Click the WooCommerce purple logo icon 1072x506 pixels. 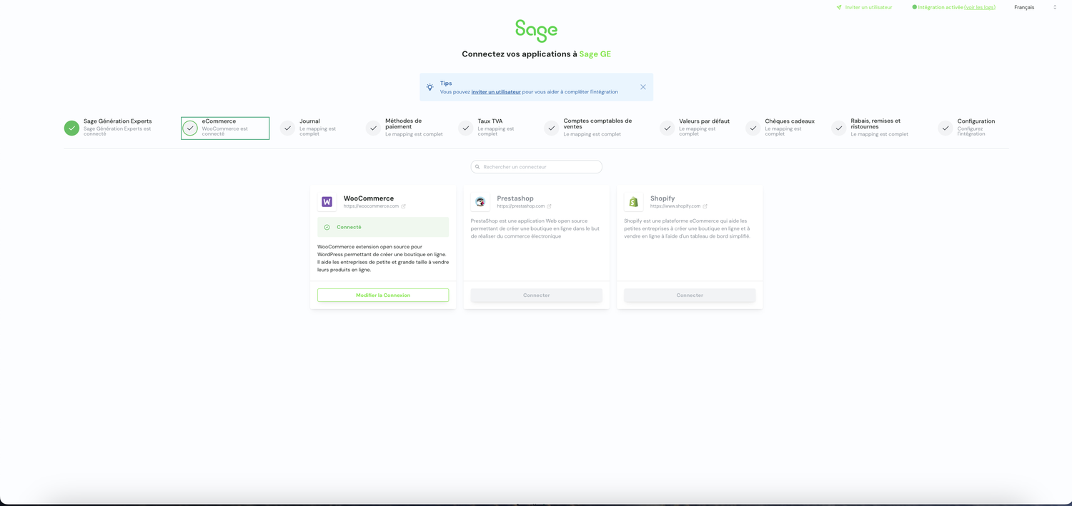tap(327, 202)
